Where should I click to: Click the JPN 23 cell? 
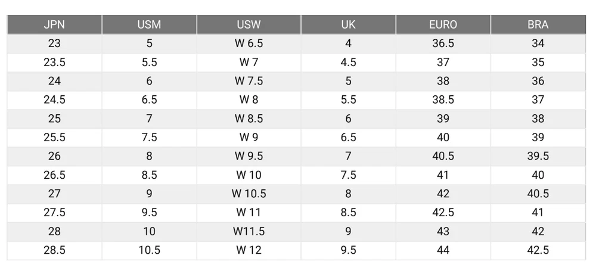coord(54,43)
